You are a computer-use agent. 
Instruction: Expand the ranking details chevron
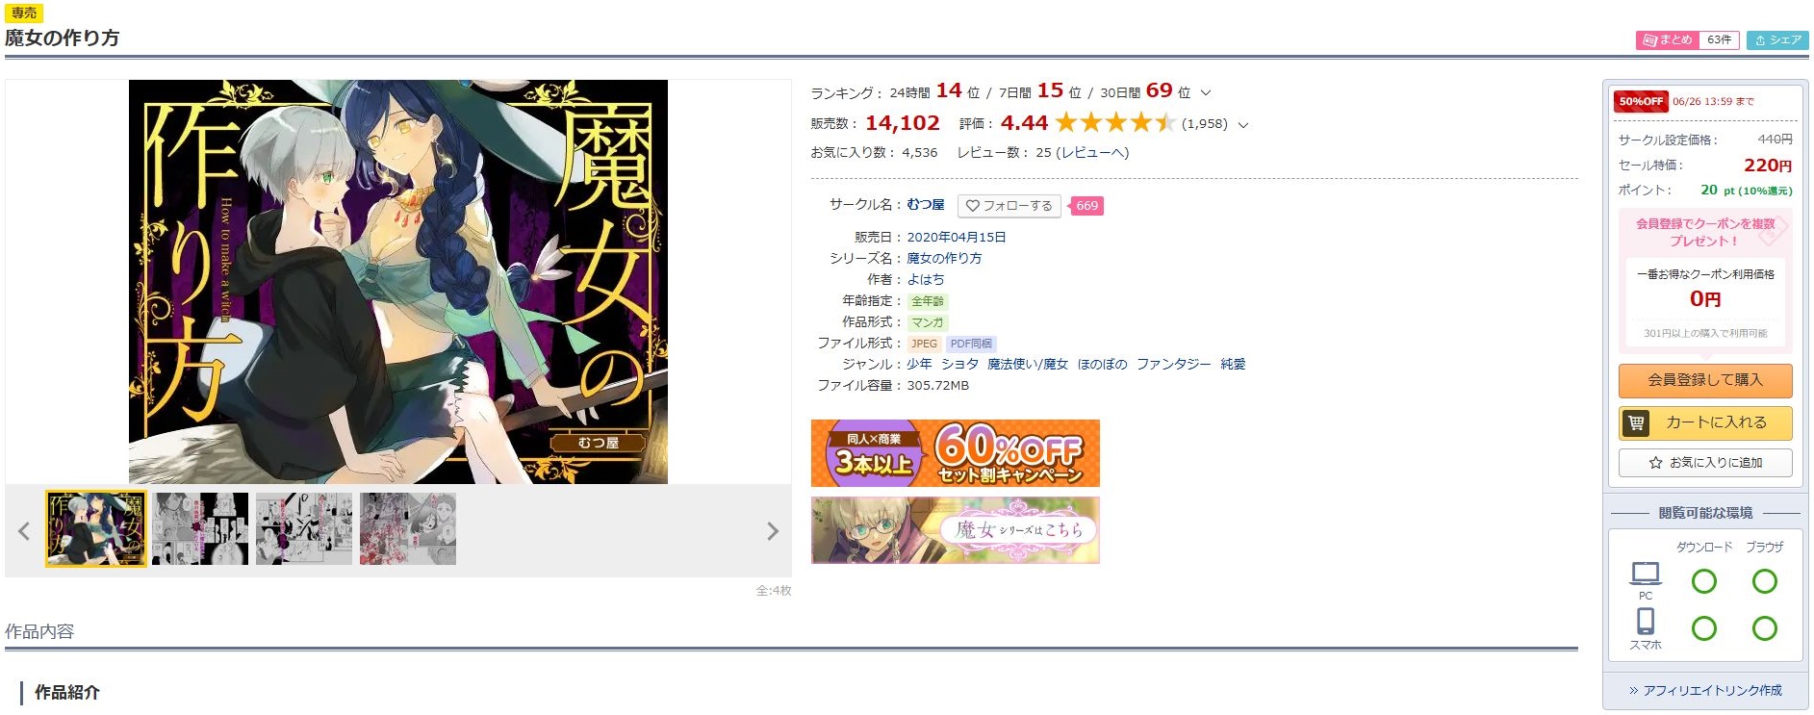(1206, 93)
